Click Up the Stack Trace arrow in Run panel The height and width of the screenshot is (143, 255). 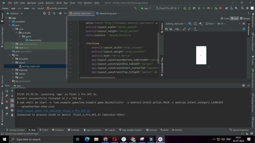(x=12, y=91)
